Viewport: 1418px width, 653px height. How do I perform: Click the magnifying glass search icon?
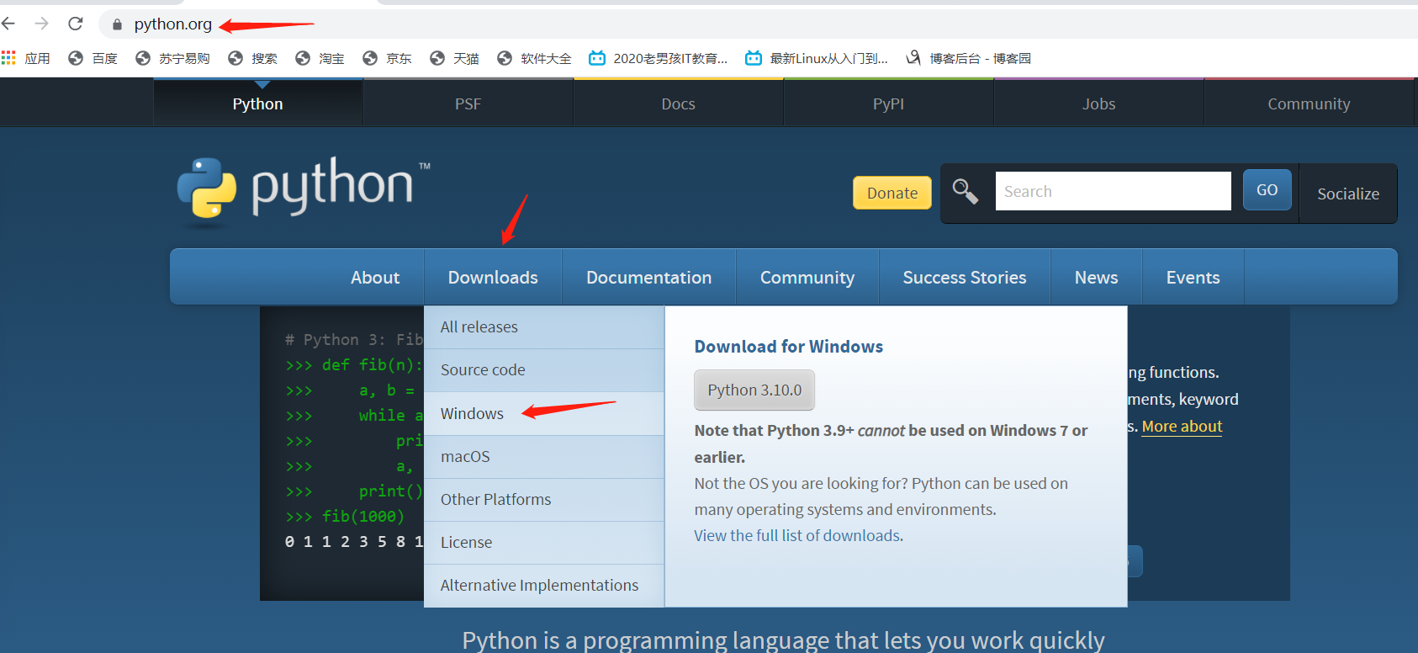(x=965, y=191)
